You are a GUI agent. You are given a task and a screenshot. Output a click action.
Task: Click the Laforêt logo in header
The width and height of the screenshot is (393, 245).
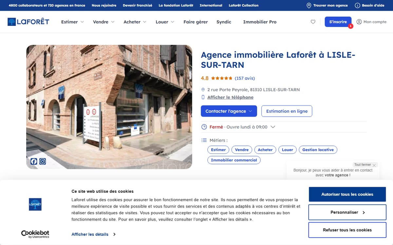pyautogui.click(x=28, y=22)
